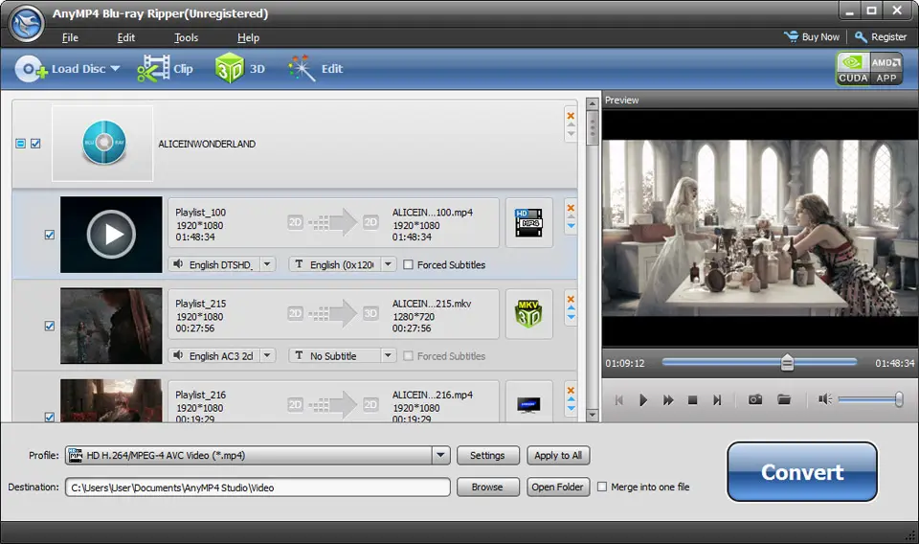Viewport: 919px width, 544px height.
Task: Open the Load Disc dropdown arrow
Action: pos(115,69)
